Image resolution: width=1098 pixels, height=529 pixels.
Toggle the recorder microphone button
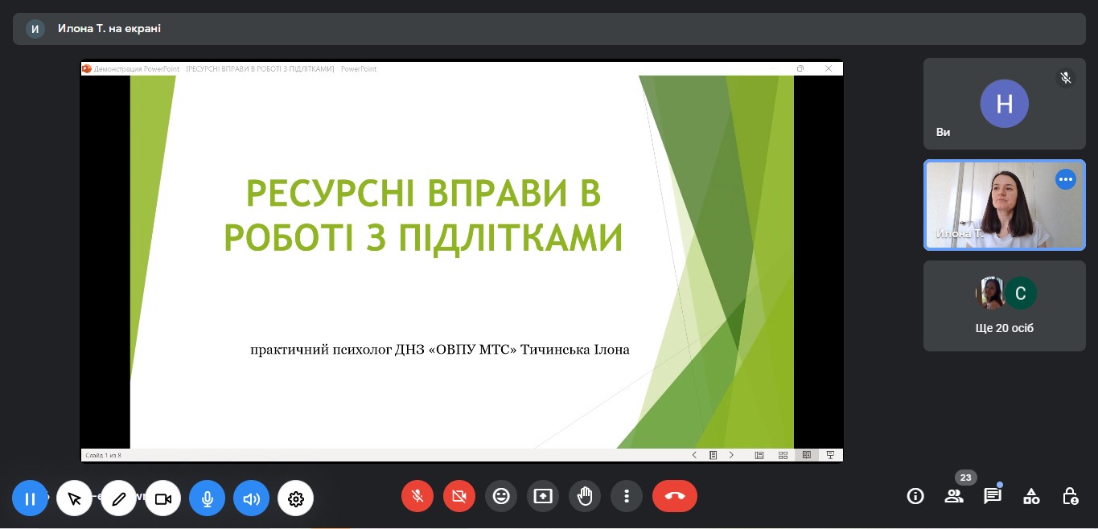(x=207, y=498)
